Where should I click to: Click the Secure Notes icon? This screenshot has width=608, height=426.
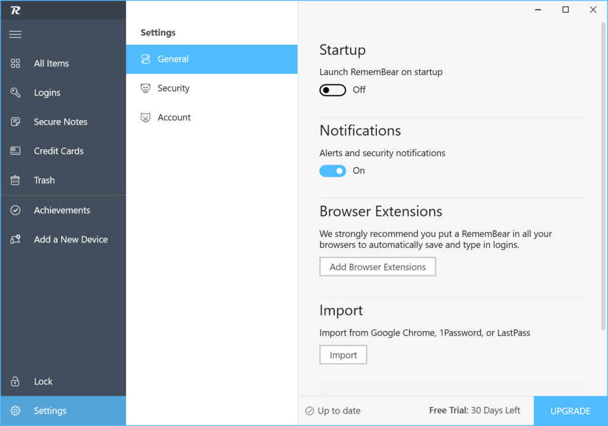tap(15, 122)
